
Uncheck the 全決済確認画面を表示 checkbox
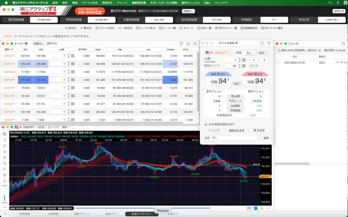[x=206, y=124]
